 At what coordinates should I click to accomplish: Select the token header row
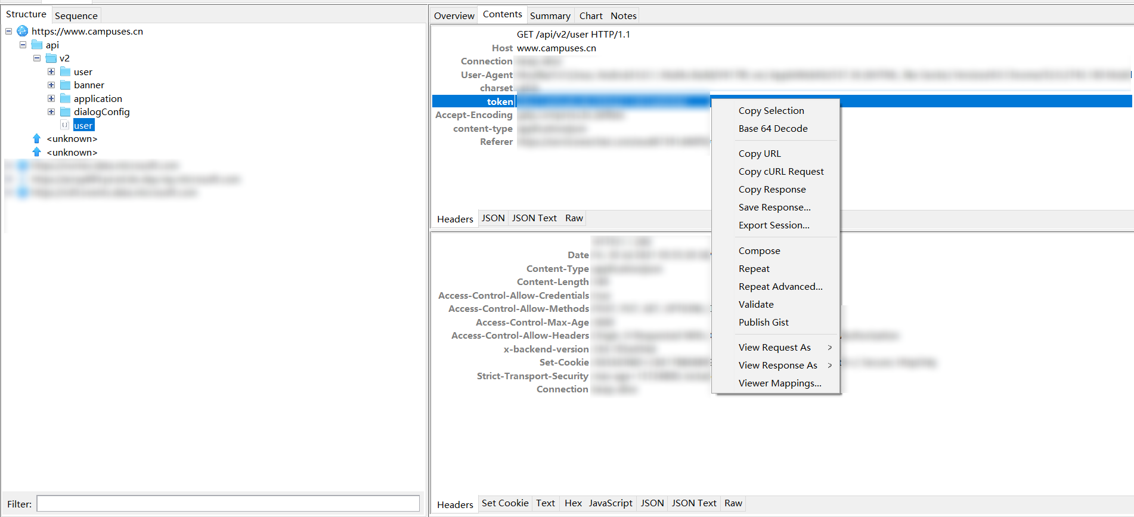click(x=782, y=101)
